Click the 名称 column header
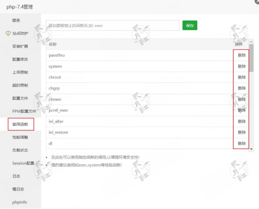The height and width of the screenshot is (209, 259). point(53,44)
